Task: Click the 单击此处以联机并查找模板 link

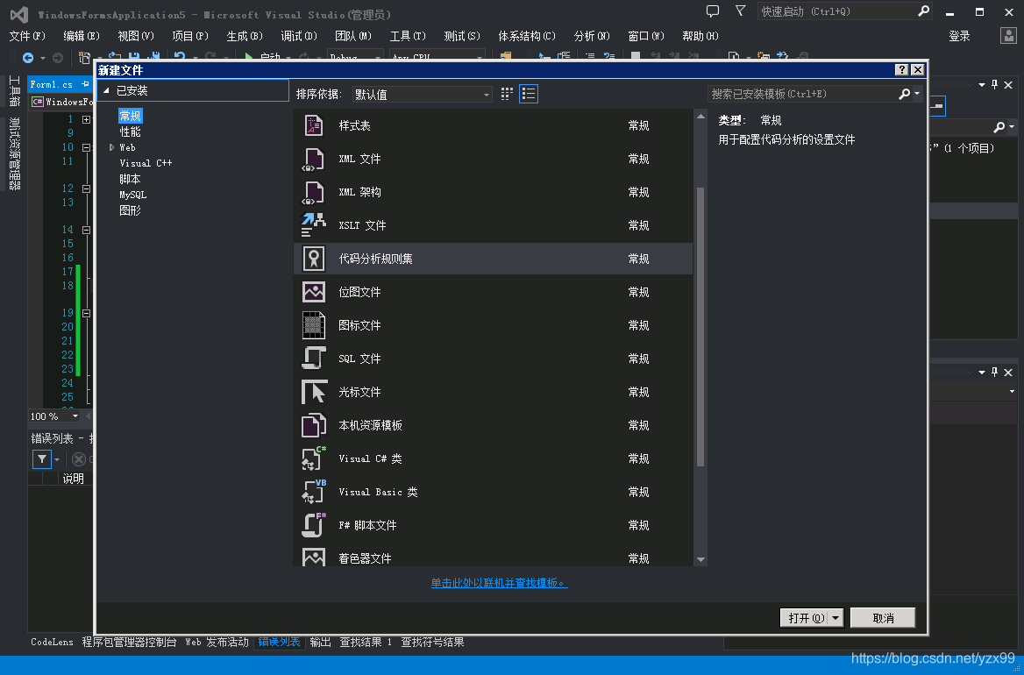Action: [499, 582]
